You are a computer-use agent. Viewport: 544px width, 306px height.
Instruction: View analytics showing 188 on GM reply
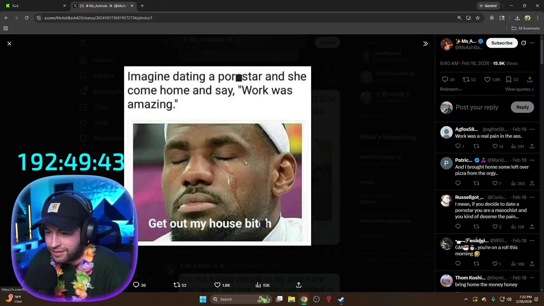pyautogui.click(x=518, y=263)
